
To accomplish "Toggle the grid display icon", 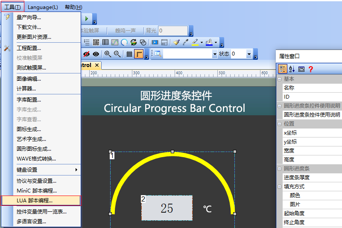I will coord(129,54).
